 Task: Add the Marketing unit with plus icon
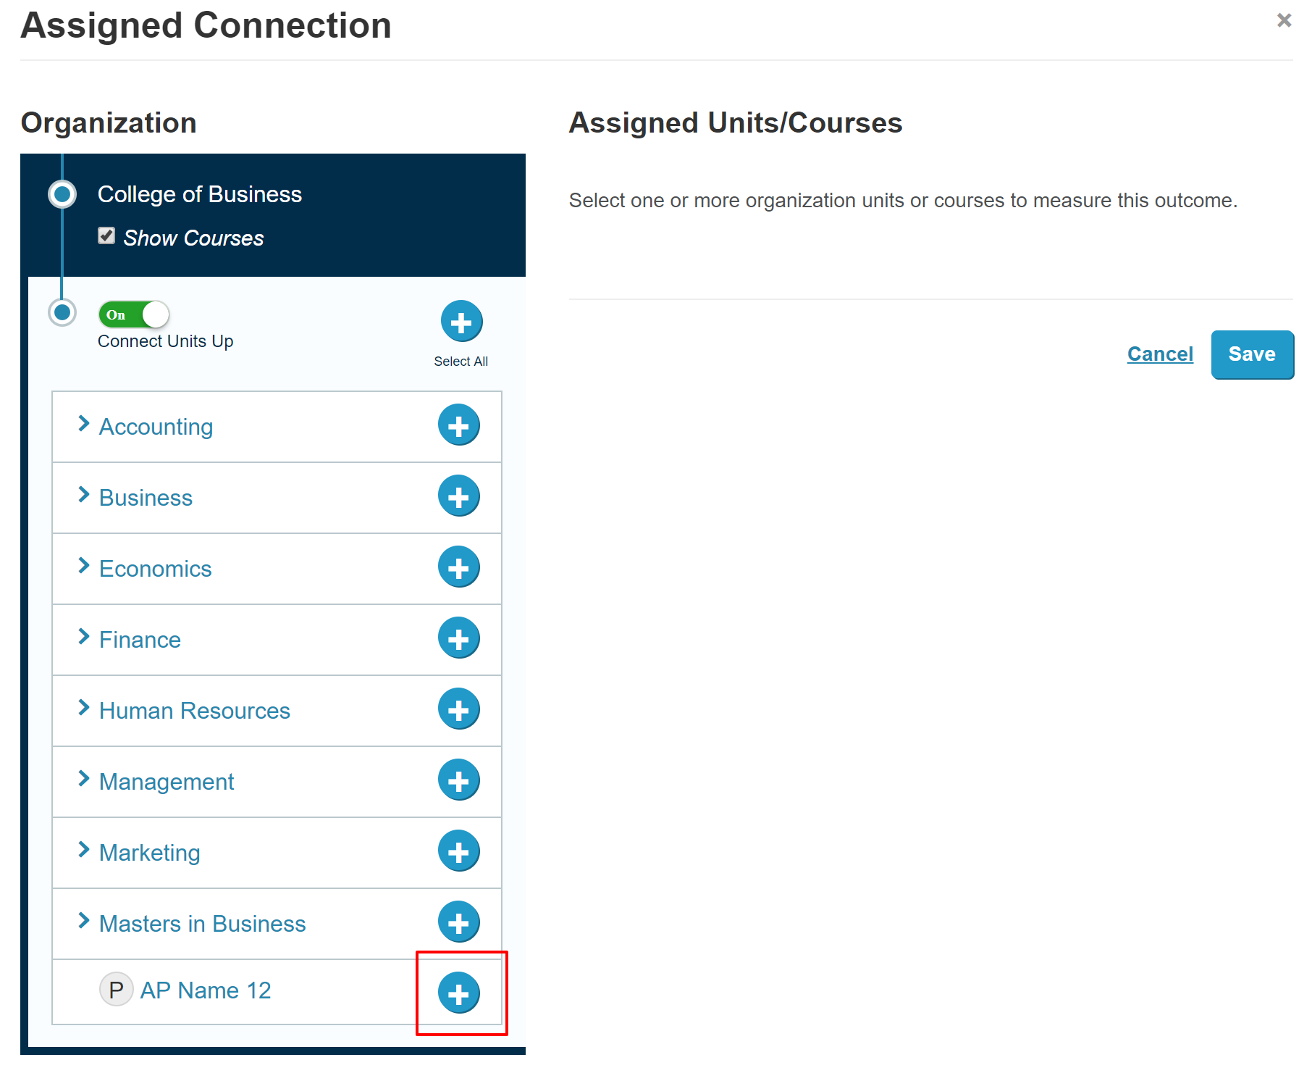458,851
